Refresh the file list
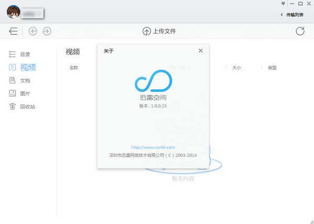 (x=300, y=31)
